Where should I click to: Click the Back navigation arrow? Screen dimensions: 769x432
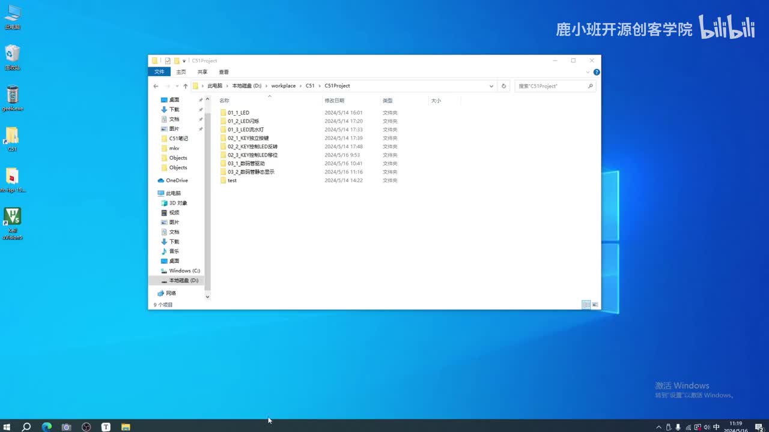[x=156, y=86]
